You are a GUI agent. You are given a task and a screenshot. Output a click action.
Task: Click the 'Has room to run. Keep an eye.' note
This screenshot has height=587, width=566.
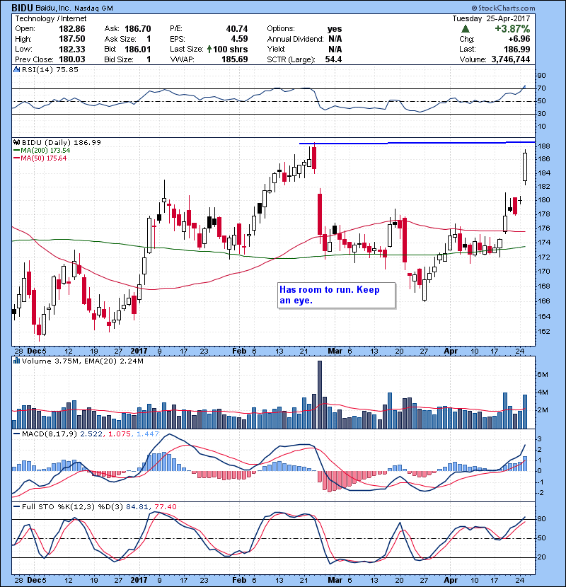(x=336, y=295)
